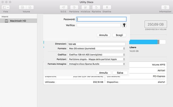Click the CONDIVISO DA 4 VOLUMI caption

(156, 29)
